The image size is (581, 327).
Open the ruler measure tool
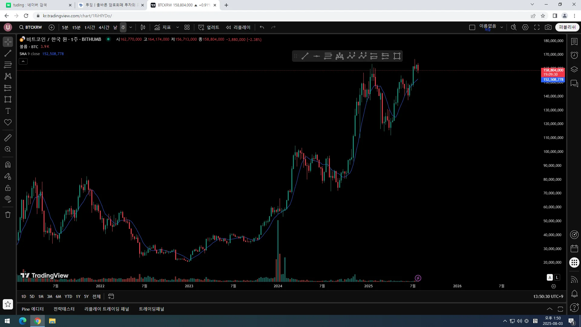tap(8, 138)
